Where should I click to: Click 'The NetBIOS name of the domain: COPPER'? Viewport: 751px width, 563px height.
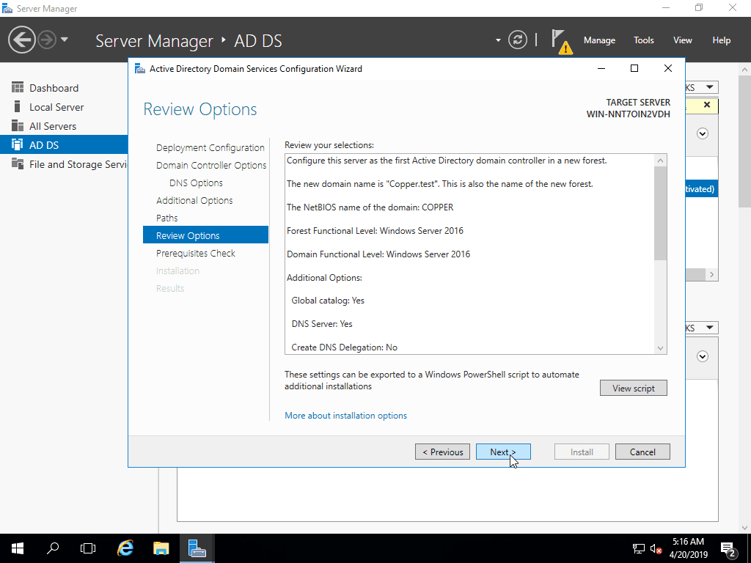tap(370, 207)
